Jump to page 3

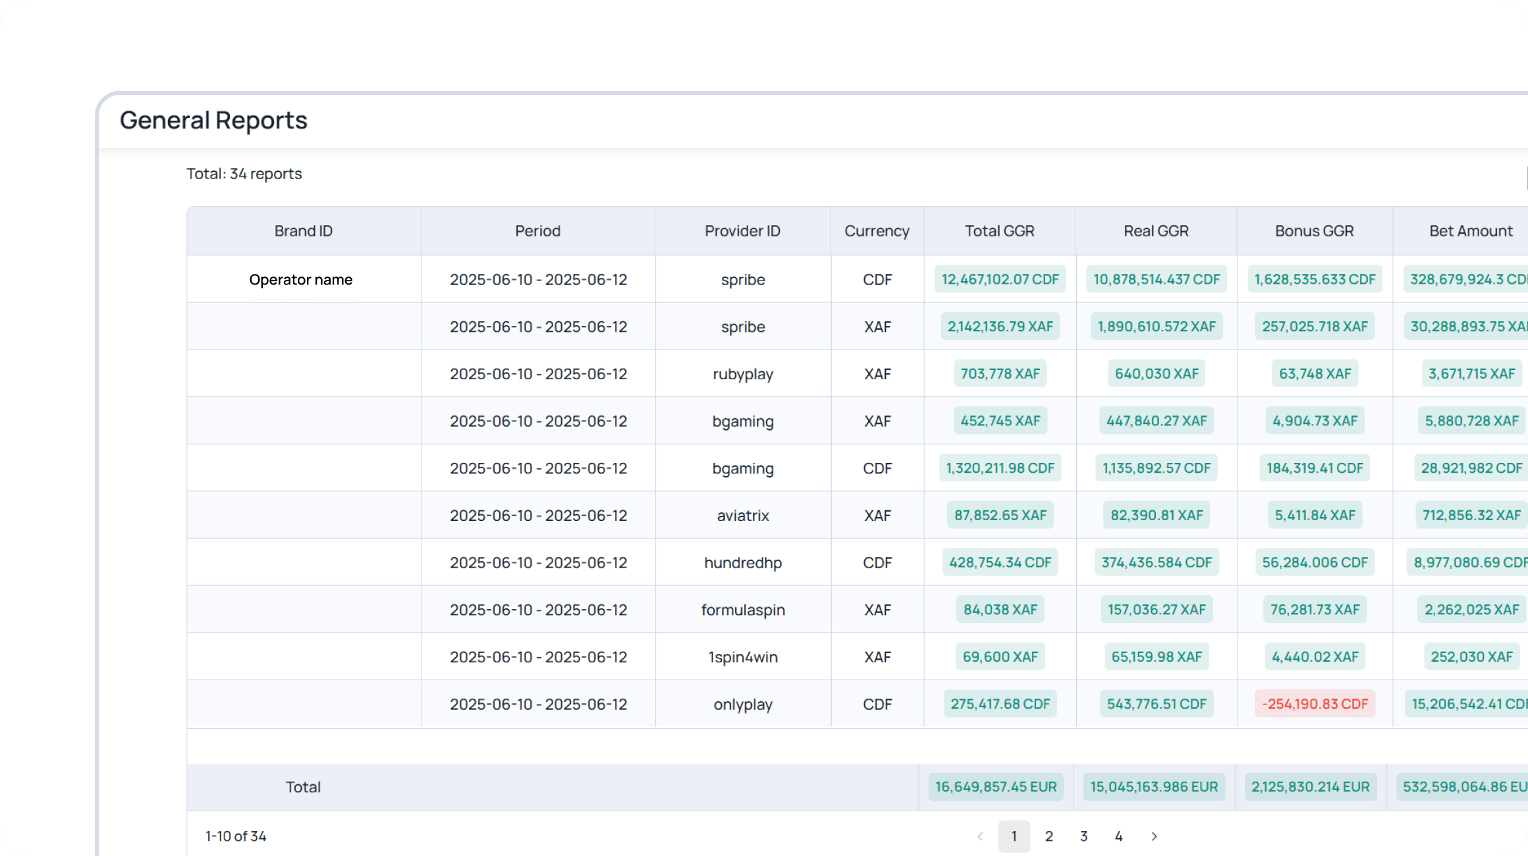tap(1084, 836)
